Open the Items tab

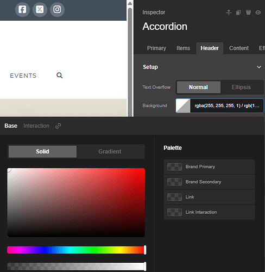pos(183,48)
